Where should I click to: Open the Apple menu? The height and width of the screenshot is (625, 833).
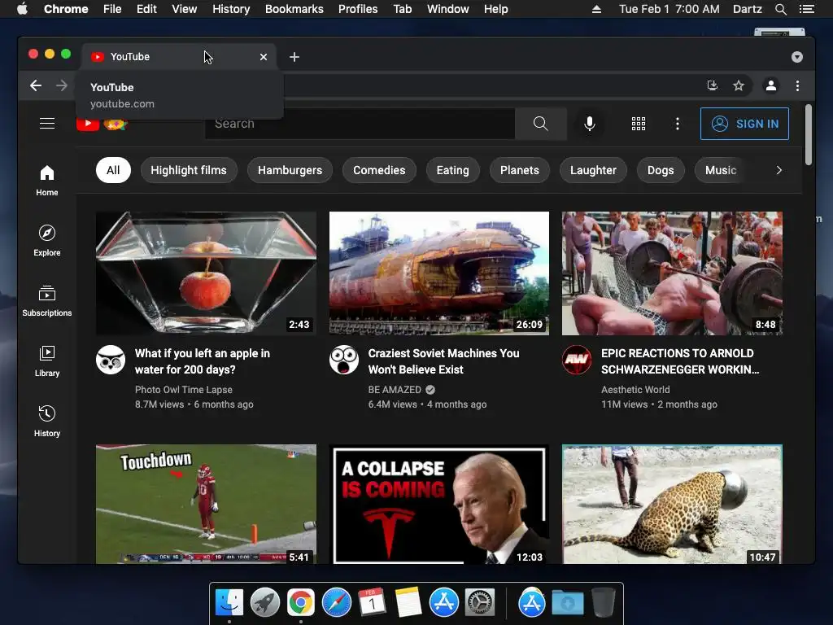[x=22, y=9]
